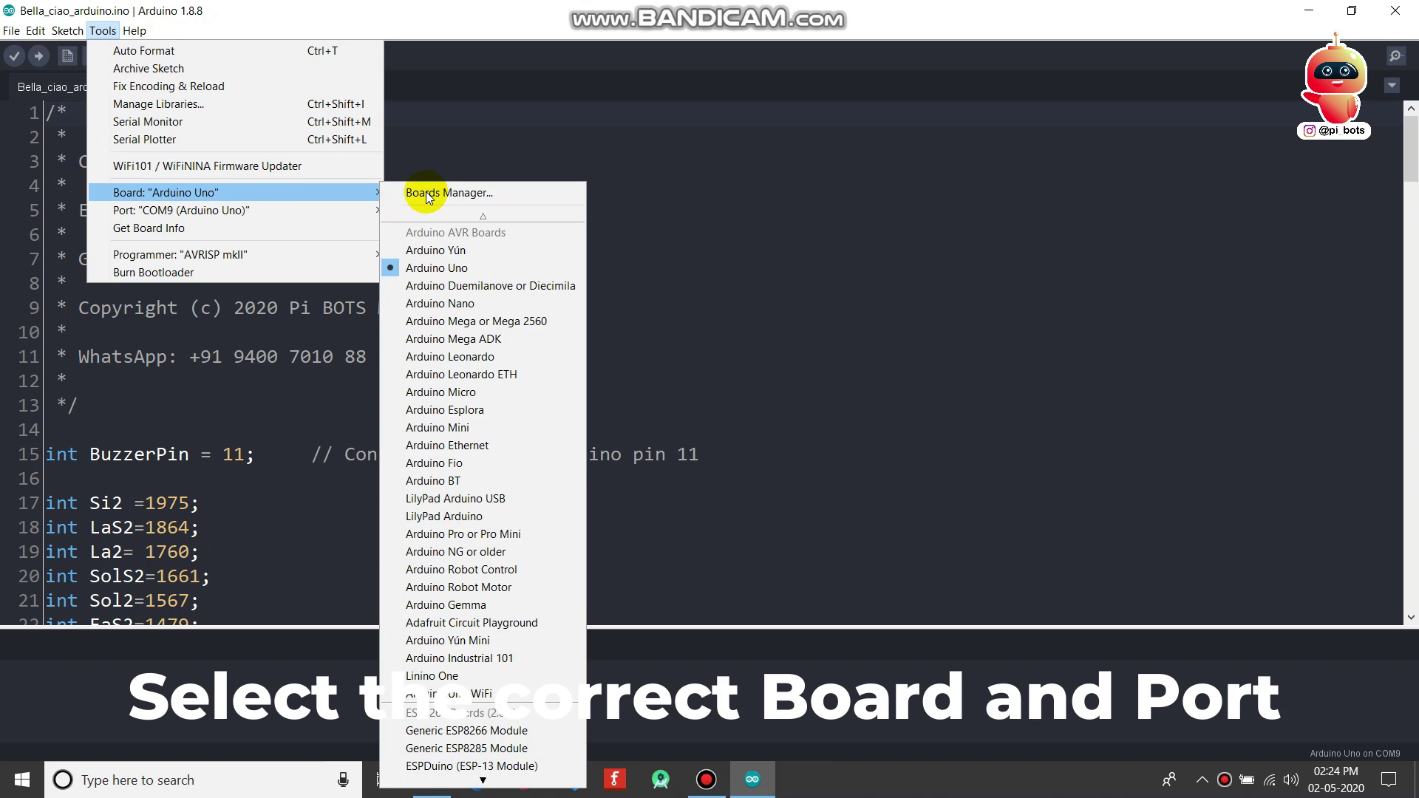
Task: Open the sketch tab dropdown arrow
Action: (1392, 86)
